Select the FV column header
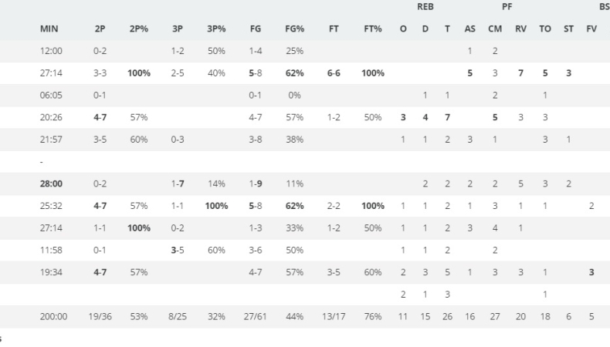The height and width of the screenshot is (347, 610). coord(591,31)
